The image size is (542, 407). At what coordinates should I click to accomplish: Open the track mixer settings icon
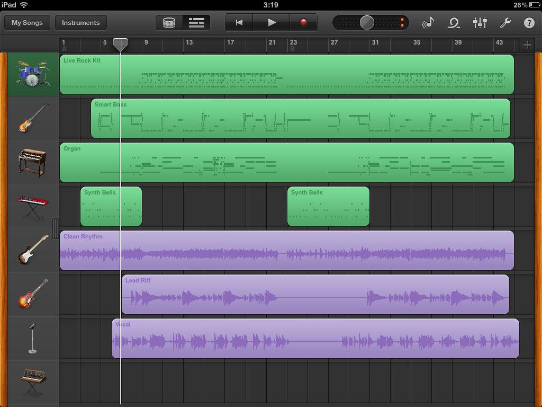480,23
